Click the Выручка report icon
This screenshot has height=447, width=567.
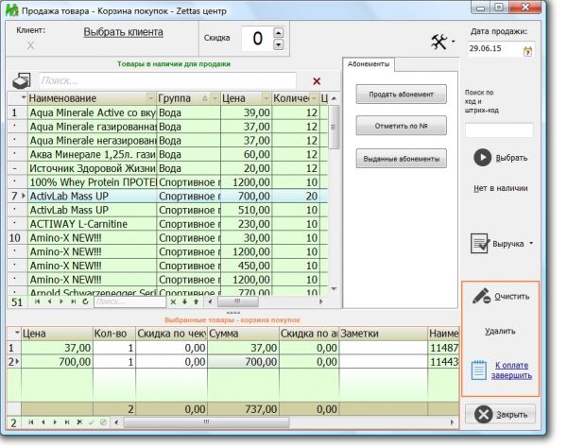point(479,244)
